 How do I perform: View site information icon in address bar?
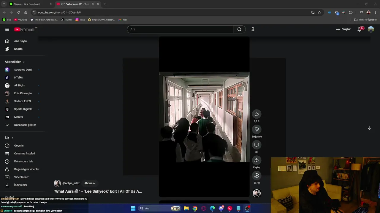coord(34,12)
